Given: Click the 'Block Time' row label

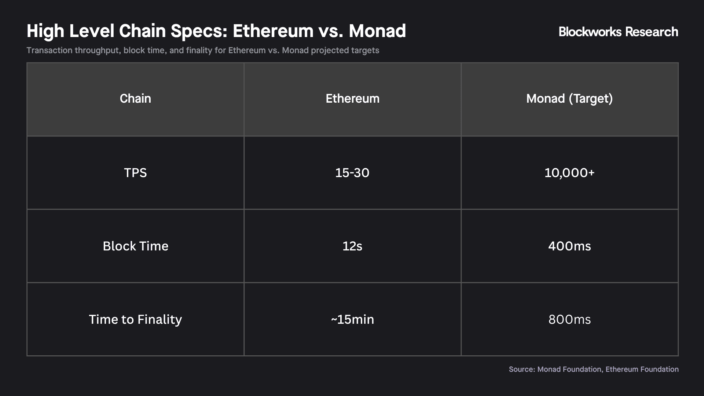Looking at the screenshot, I should coord(135,246).
